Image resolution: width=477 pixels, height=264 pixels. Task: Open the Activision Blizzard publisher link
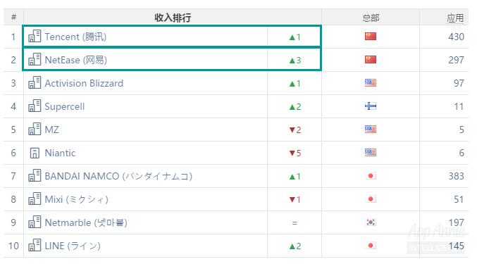coord(84,83)
